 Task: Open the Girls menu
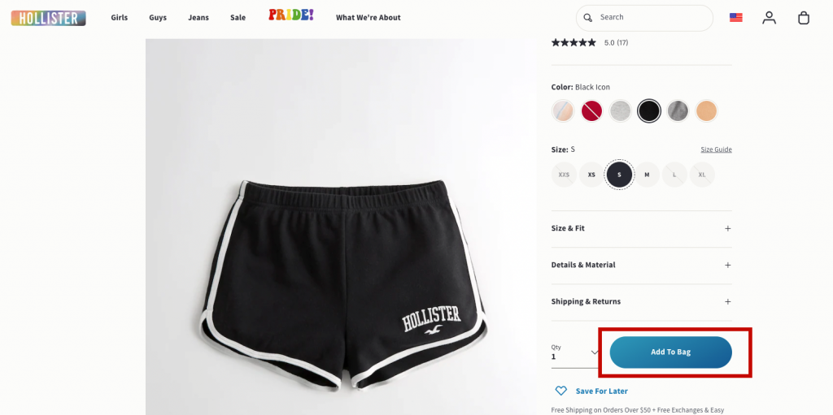pyautogui.click(x=120, y=18)
